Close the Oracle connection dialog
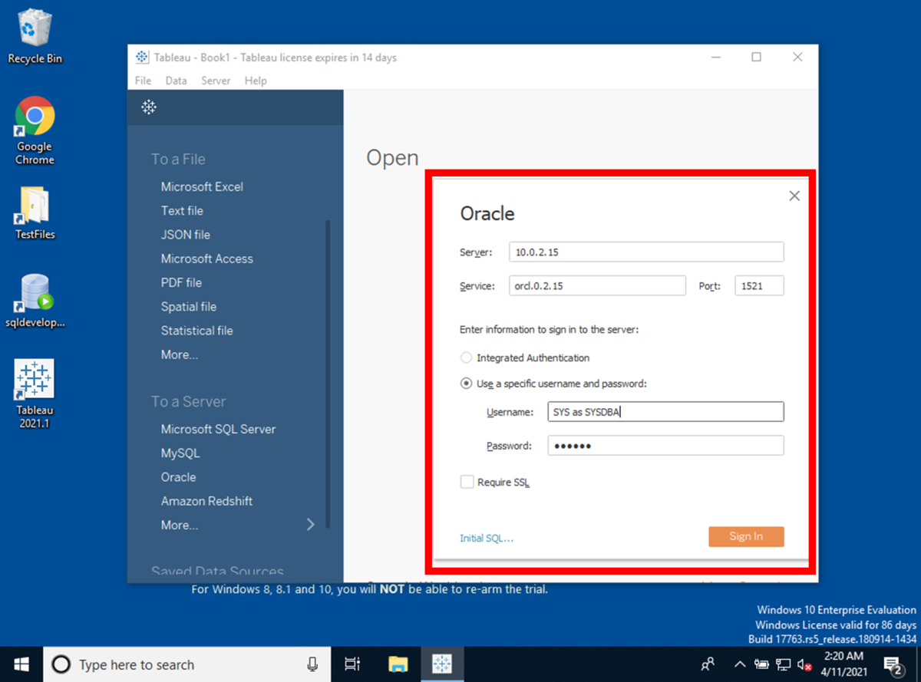 click(794, 196)
